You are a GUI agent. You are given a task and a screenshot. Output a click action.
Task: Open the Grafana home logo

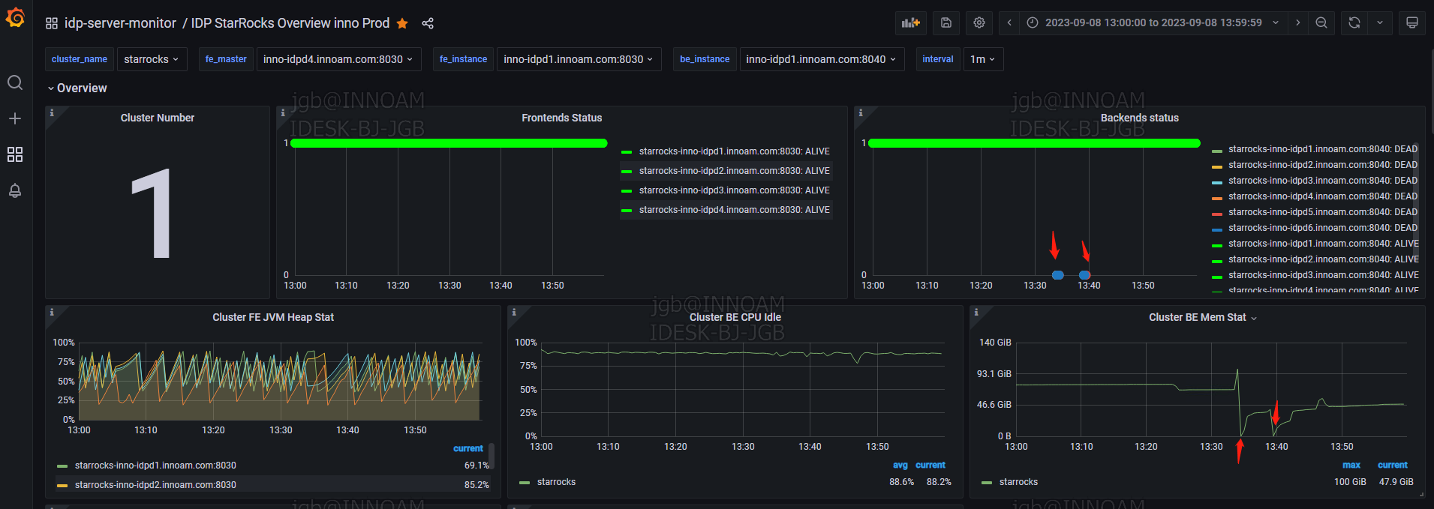point(15,17)
